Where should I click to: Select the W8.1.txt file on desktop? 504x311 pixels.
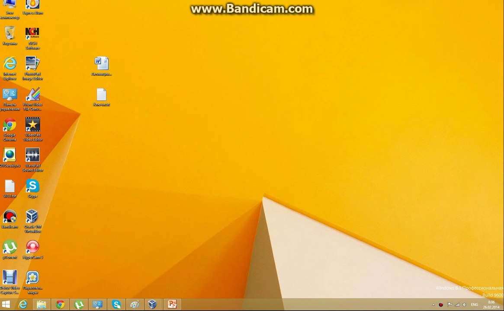(x=10, y=189)
